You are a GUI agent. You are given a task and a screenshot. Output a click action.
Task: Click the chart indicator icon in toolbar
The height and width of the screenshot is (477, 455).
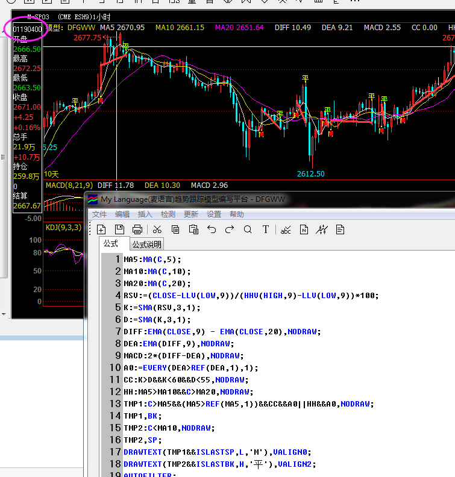point(322,229)
